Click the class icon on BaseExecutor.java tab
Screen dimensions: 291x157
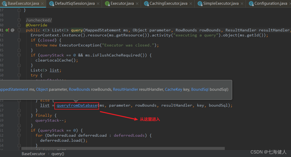click(x=4, y=4)
